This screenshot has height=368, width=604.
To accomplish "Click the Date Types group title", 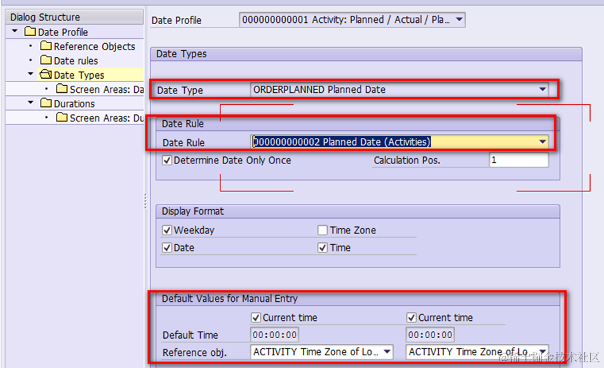I will pos(182,54).
